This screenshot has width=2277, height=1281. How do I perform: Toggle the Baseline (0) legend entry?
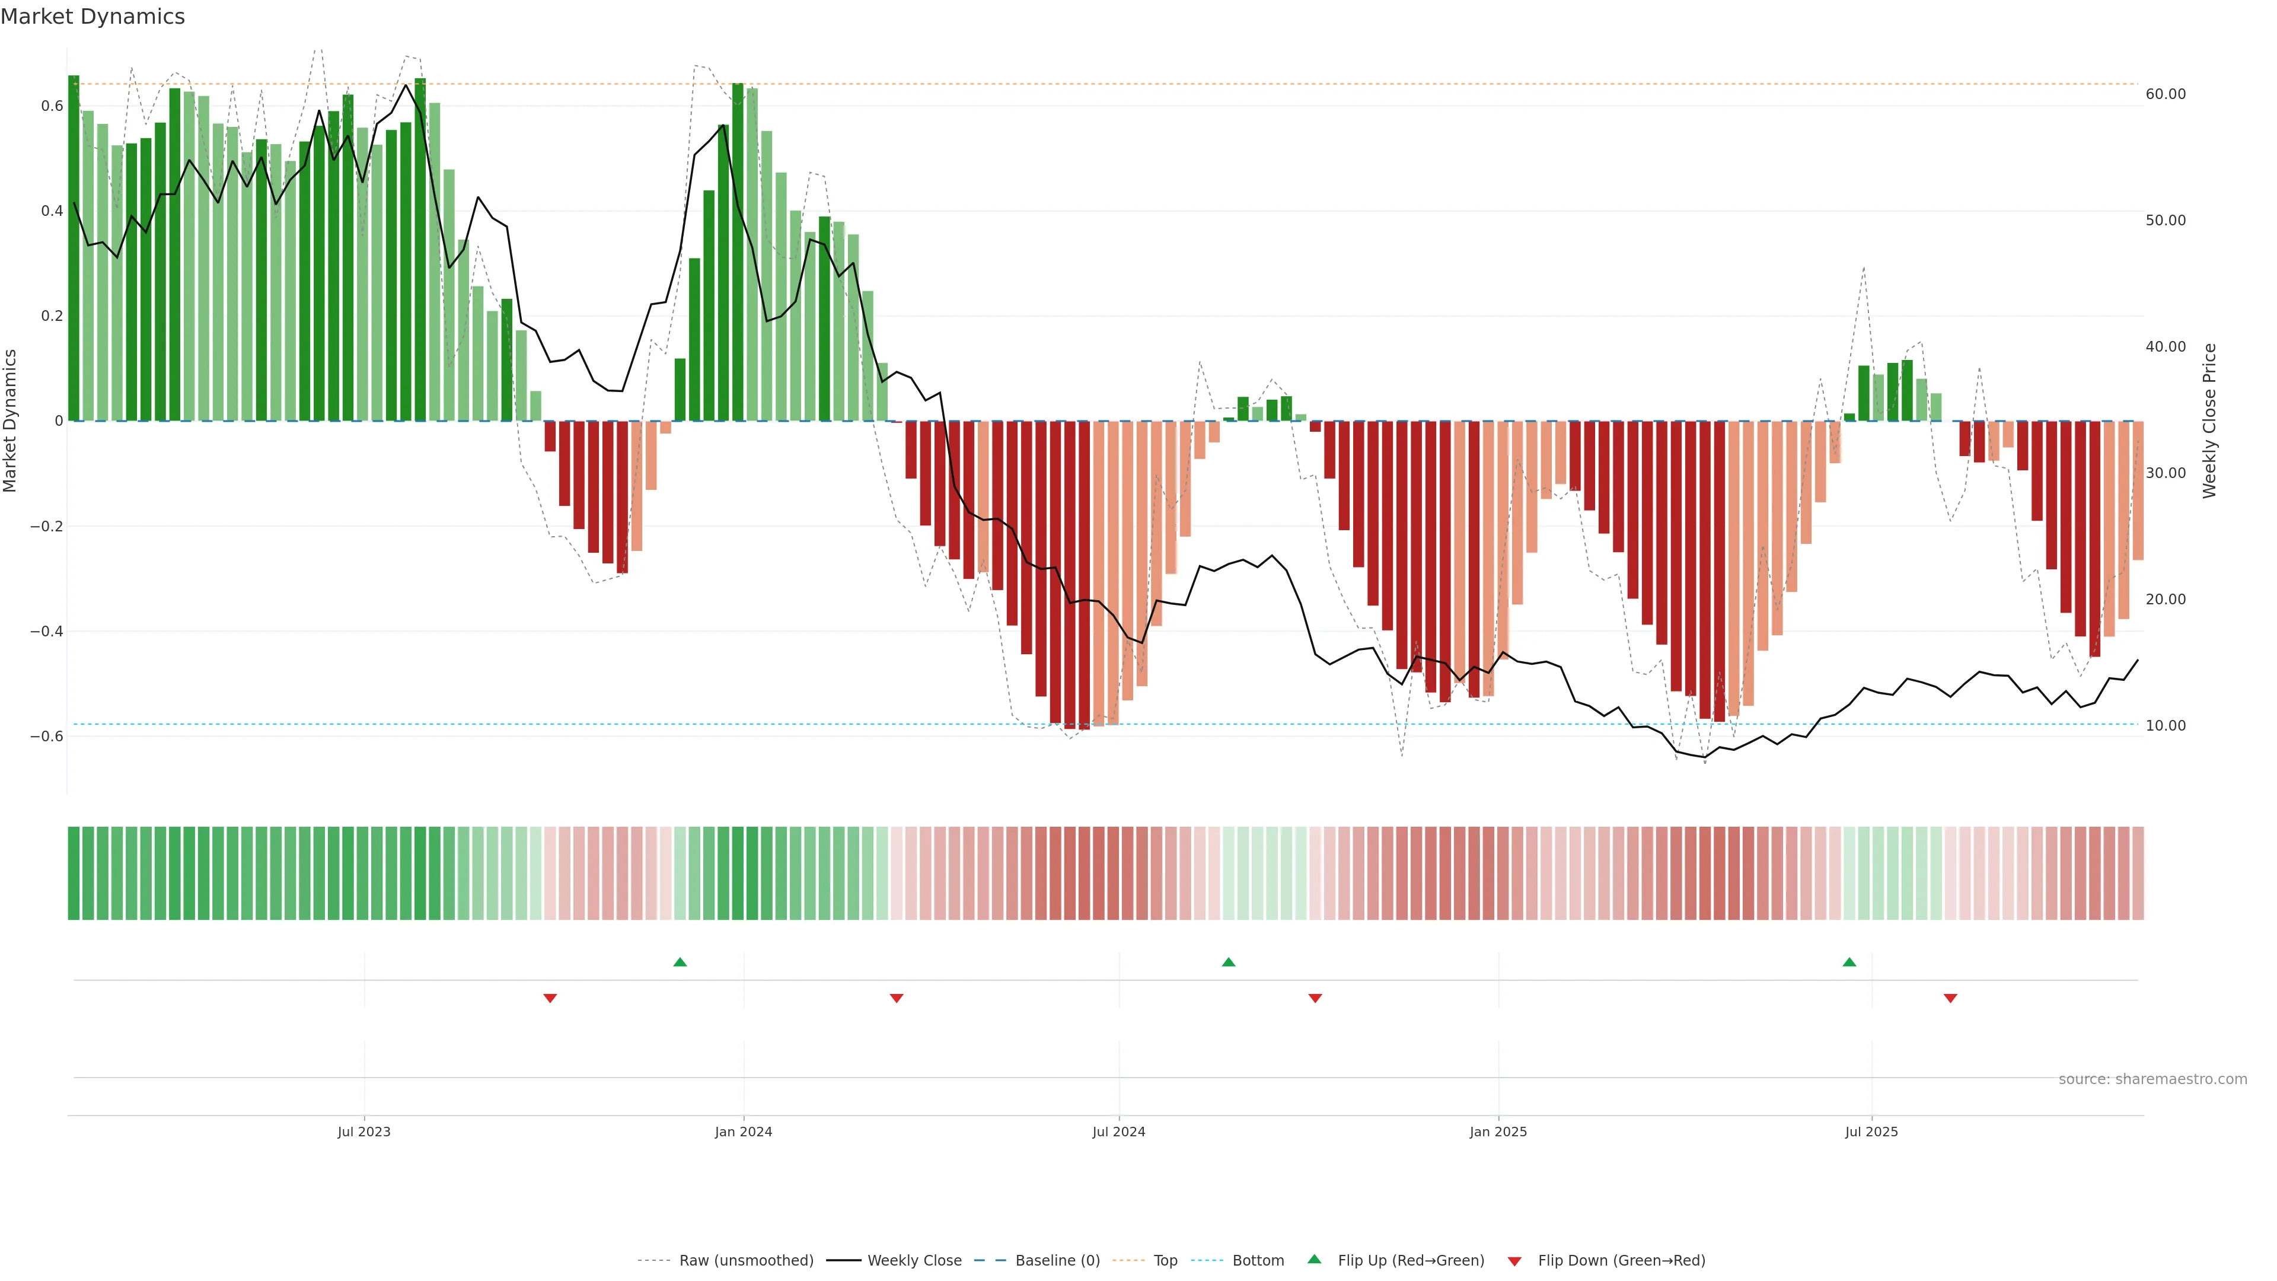click(1057, 1261)
